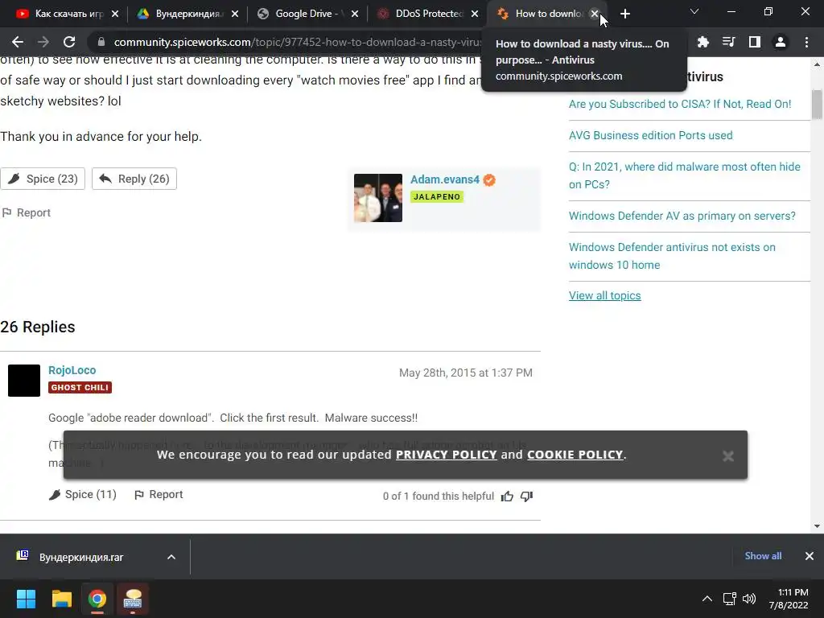Switch to the Google Drive tab
Screen dimensions: 824x618
coord(307,14)
